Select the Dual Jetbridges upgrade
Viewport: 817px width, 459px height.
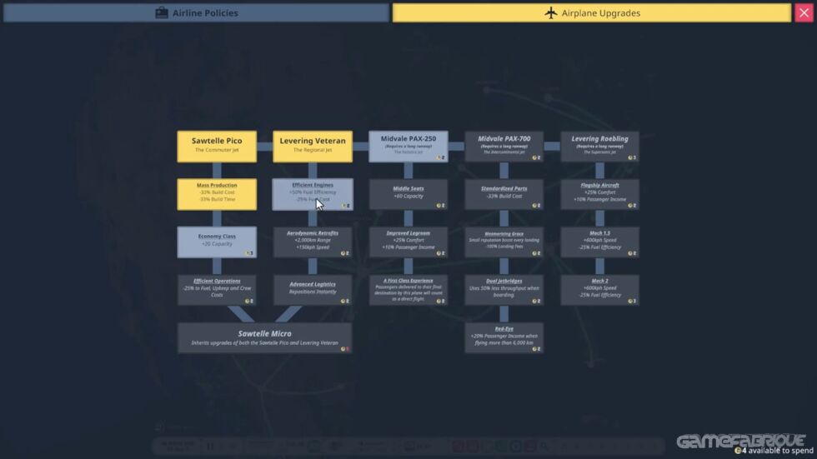pyautogui.click(x=504, y=290)
